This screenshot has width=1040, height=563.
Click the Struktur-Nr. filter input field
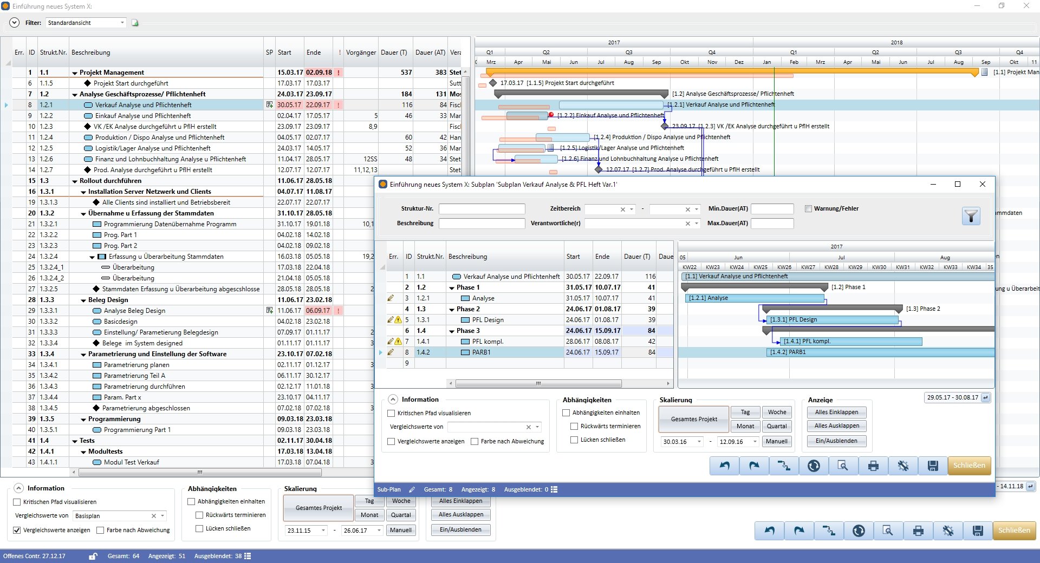coord(482,209)
